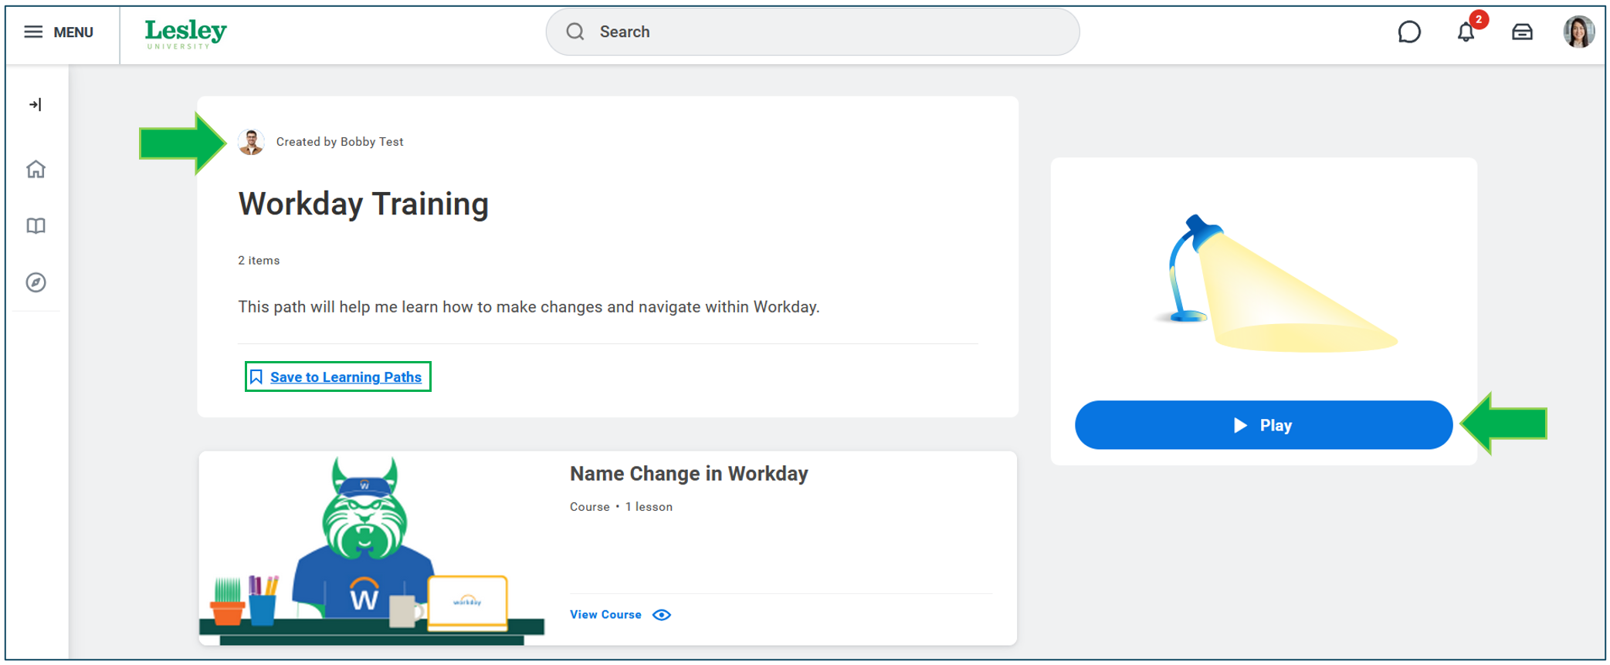Click the 'Course • 1 lesson' text

(621, 507)
